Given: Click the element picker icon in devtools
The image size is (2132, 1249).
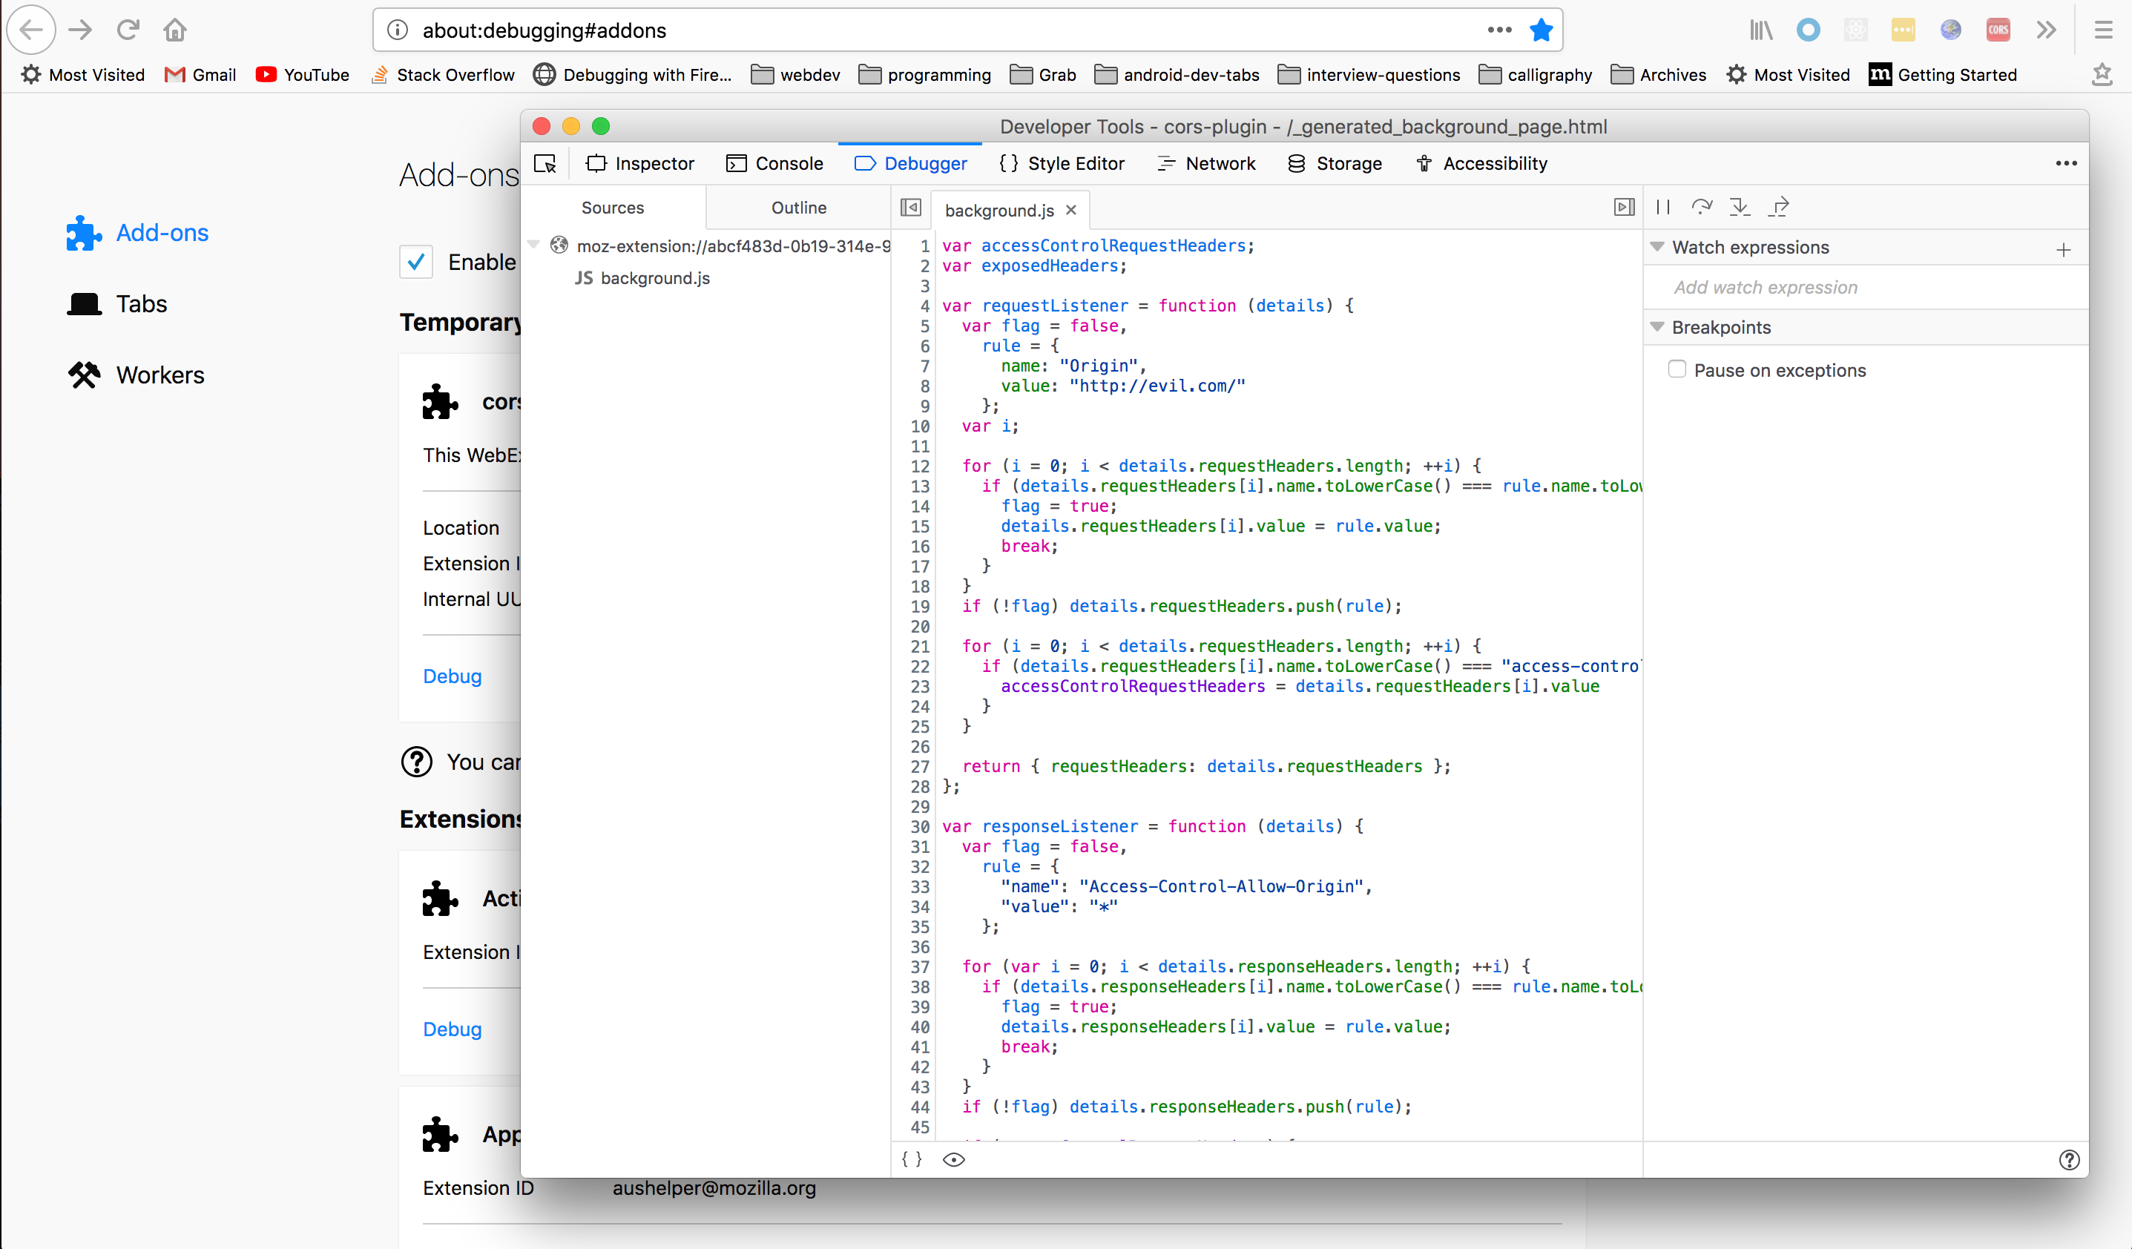Looking at the screenshot, I should click(546, 163).
